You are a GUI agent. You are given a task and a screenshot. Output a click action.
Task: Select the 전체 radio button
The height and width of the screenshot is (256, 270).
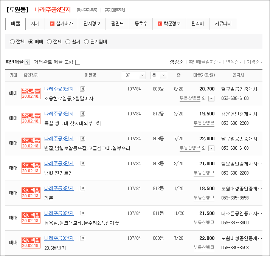[x=12, y=42]
